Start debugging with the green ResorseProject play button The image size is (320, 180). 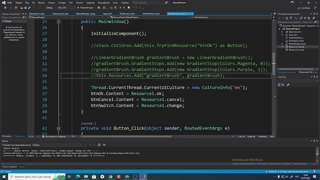tap(78, 8)
